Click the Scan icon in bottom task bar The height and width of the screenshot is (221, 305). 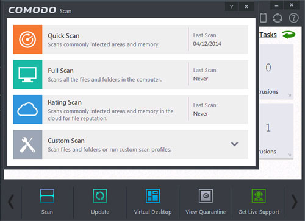click(x=47, y=196)
